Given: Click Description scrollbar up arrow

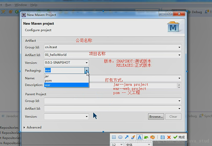Looking at the screenshot, I should pos(179,85).
